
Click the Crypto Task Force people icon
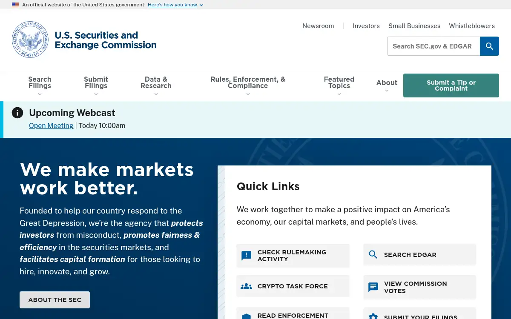[246, 286]
